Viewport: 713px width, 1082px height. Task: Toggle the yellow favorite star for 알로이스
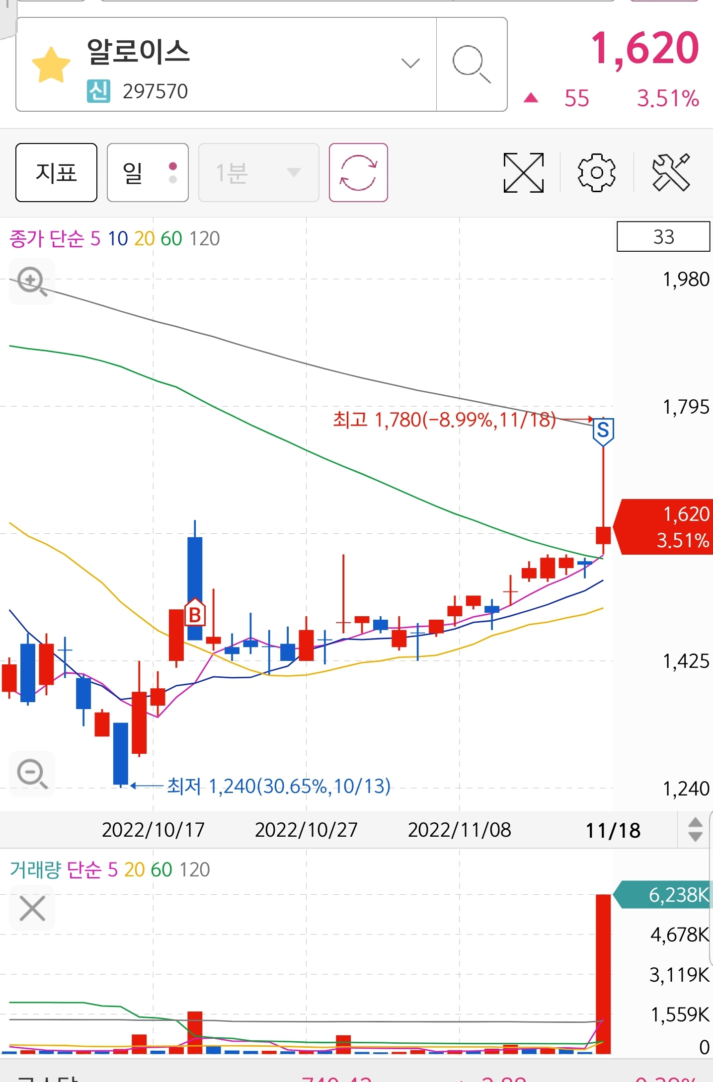51,65
